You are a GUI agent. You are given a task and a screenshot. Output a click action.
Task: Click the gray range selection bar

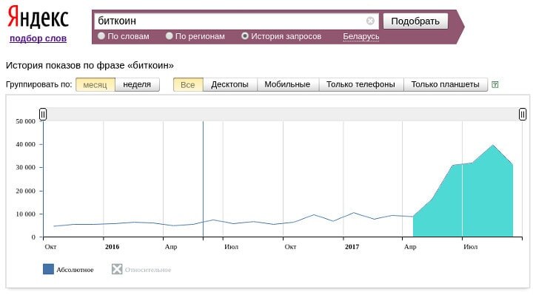[283, 115]
